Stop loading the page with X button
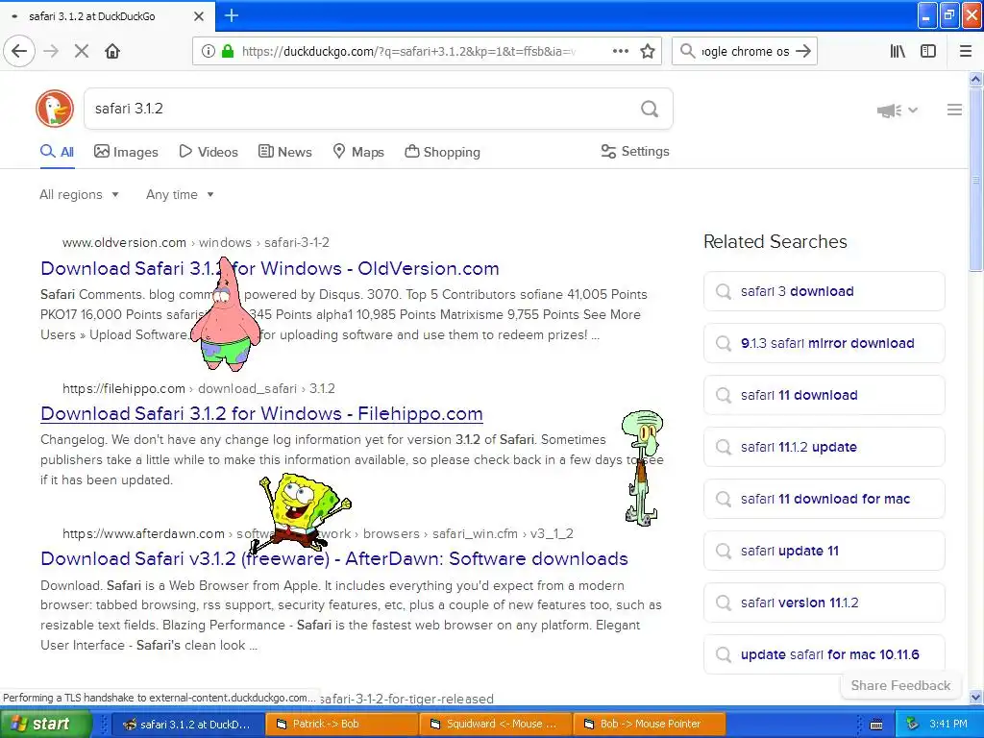 coord(82,51)
